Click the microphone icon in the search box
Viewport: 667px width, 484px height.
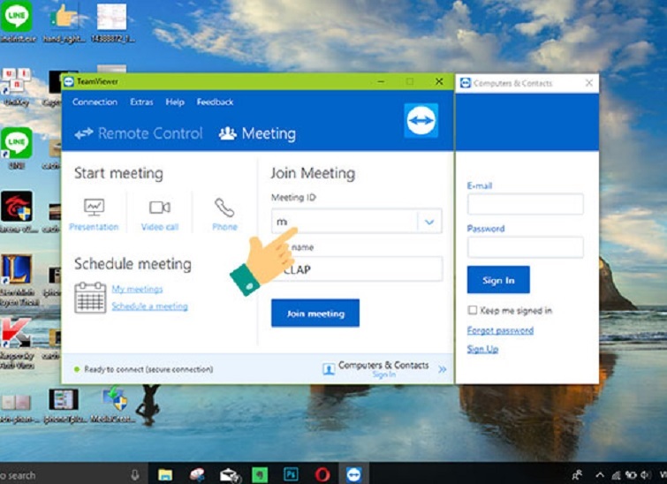tap(134, 475)
